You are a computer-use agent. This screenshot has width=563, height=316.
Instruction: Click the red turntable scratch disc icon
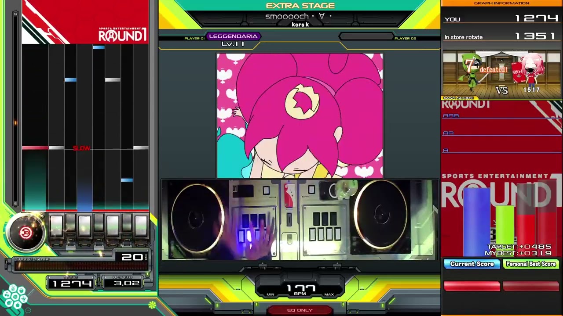[25, 233]
